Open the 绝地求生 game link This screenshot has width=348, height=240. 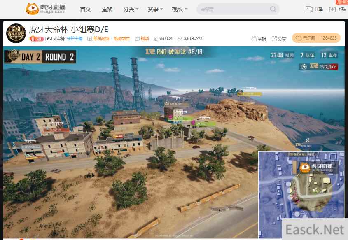point(122,39)
